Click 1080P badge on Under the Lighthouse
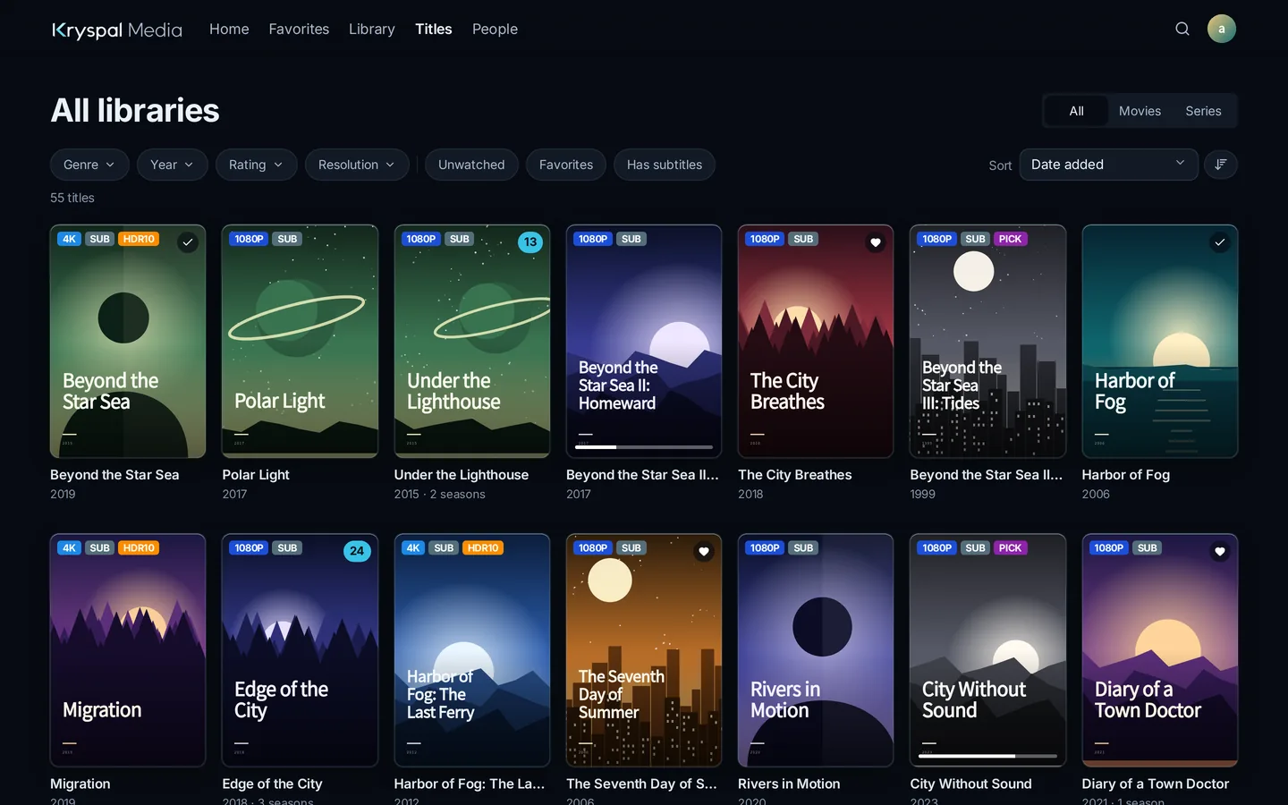The image size is (1288, 805). pyautogui.click(x=420, y=239)
